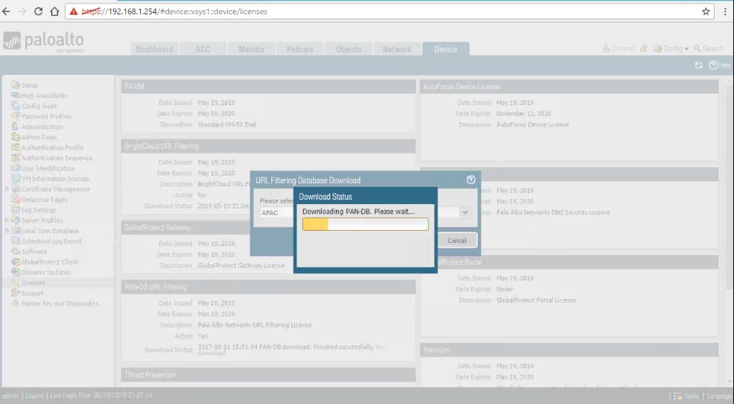Open the Policies tab
The height and width of the screenshot is (404, 734).
point(300,49)
